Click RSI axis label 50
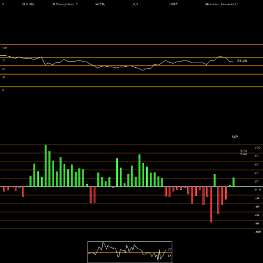This screenshot has height=263, width=263. click(x=4, y=69)
